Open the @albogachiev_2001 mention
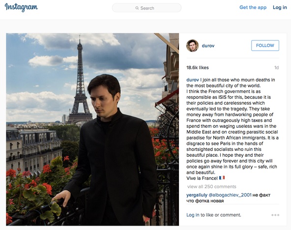The width and height of the screenshot is (291, 230). (230, 195)
